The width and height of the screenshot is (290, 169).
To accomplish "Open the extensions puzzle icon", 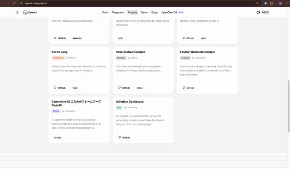I will 271,3.
